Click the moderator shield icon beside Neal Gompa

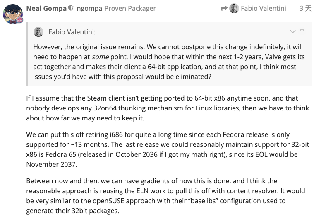[x=71, y=8]
